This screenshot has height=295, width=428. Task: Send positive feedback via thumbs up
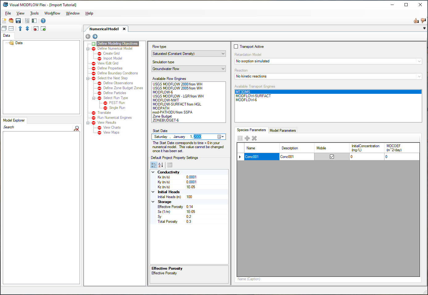(416, 21)
